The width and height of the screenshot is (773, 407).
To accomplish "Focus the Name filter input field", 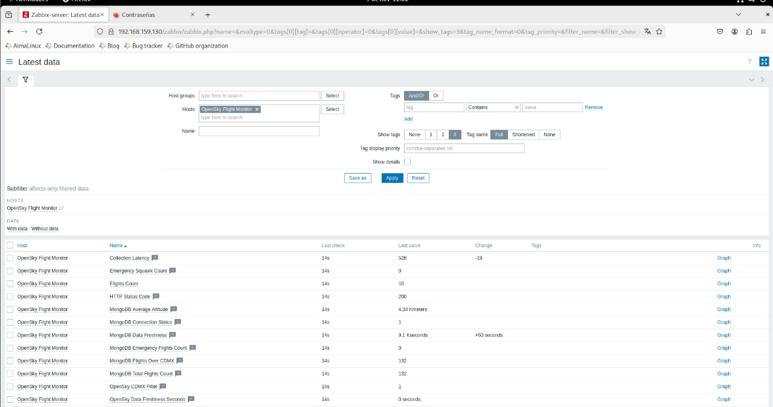I will [259, 131].
